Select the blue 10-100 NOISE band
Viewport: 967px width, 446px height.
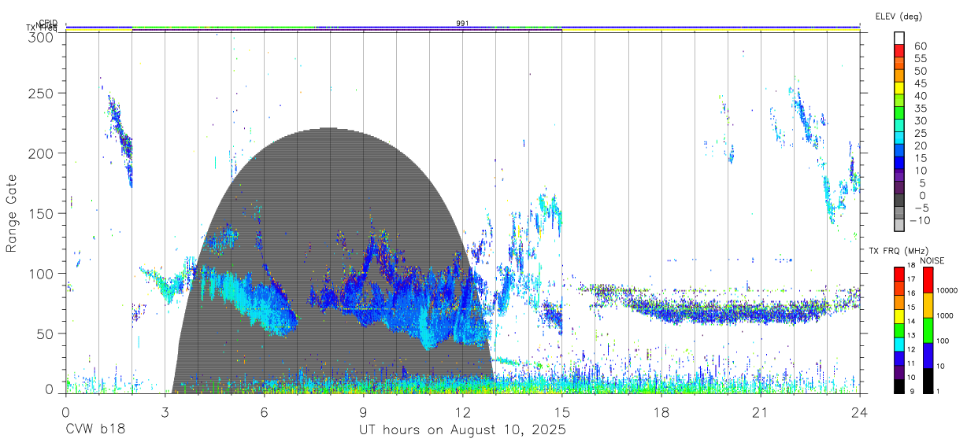click(x=927, y=355)
